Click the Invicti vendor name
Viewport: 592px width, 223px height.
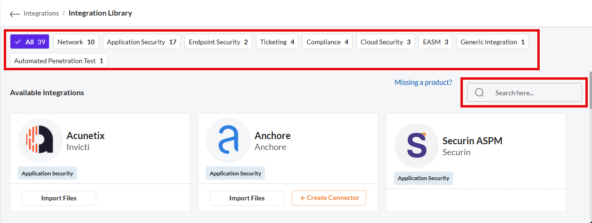tap(78, 147)
